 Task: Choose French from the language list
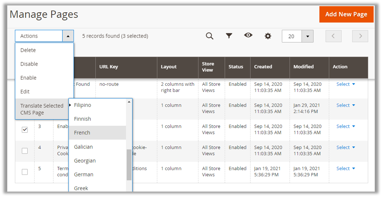tap(82, 133)
